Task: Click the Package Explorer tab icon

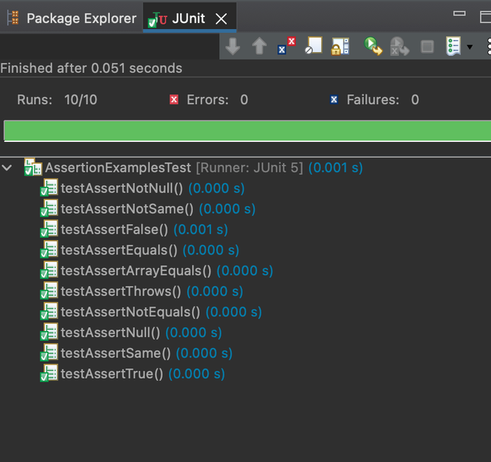Action: tap(13, 18)
